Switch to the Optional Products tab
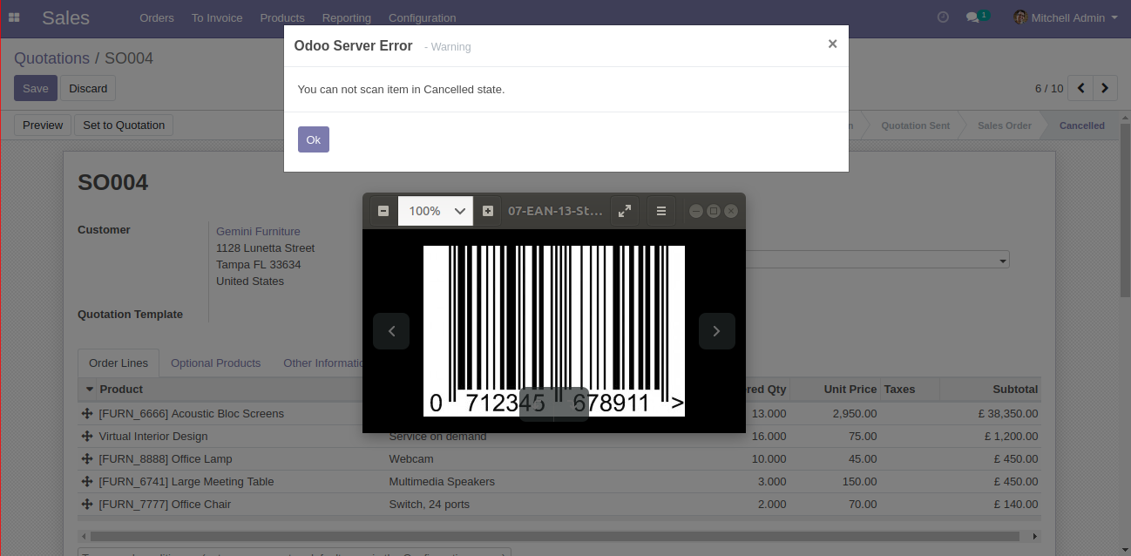This screenshot has width=1131, height=556. point(216,363)
